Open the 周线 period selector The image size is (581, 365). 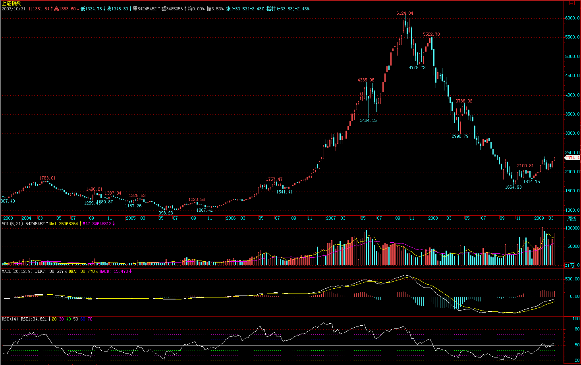[x=571, y=218]
